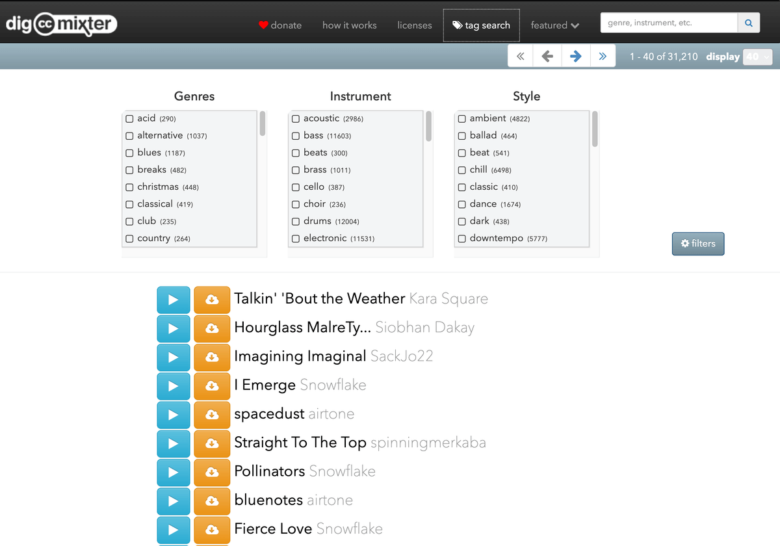
Task: Click the dig ccMixter logo
Action: (61, 24)
